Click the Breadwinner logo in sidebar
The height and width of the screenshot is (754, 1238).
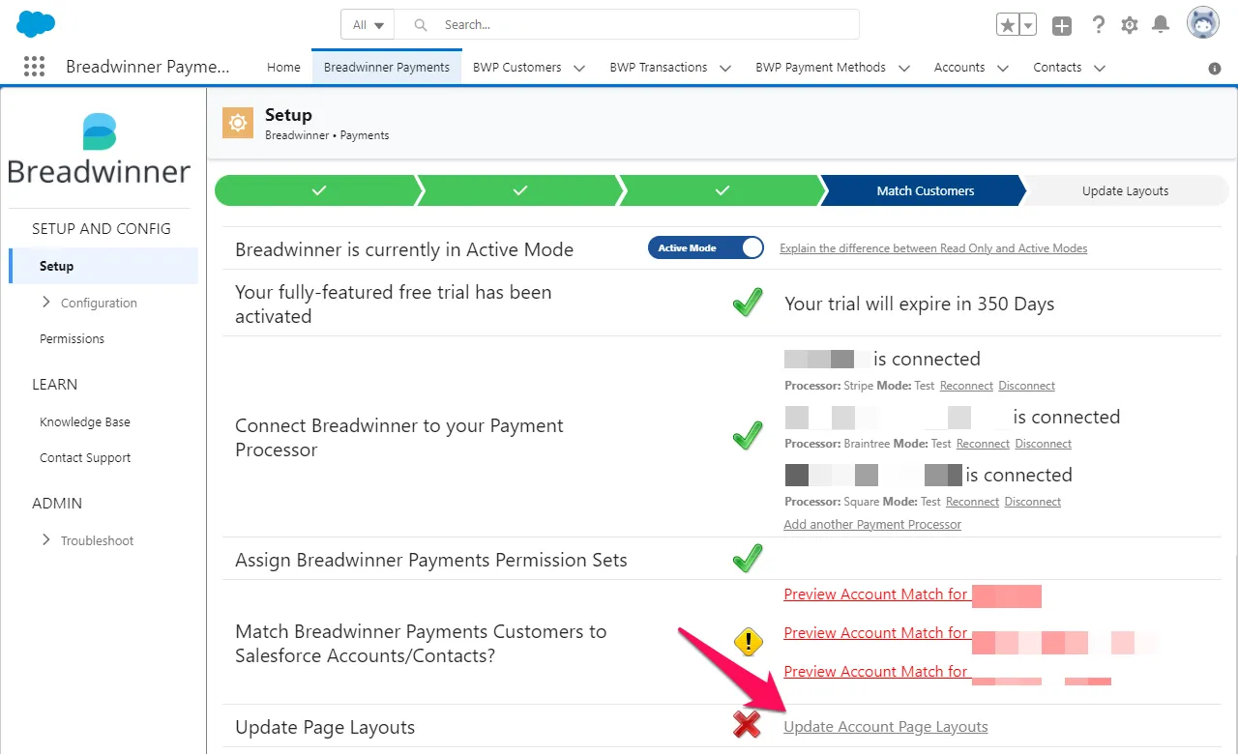[x=99, y=150]
